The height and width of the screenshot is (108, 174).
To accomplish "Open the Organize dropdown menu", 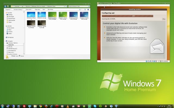I will pyautogui.click(x=8, y=10).
